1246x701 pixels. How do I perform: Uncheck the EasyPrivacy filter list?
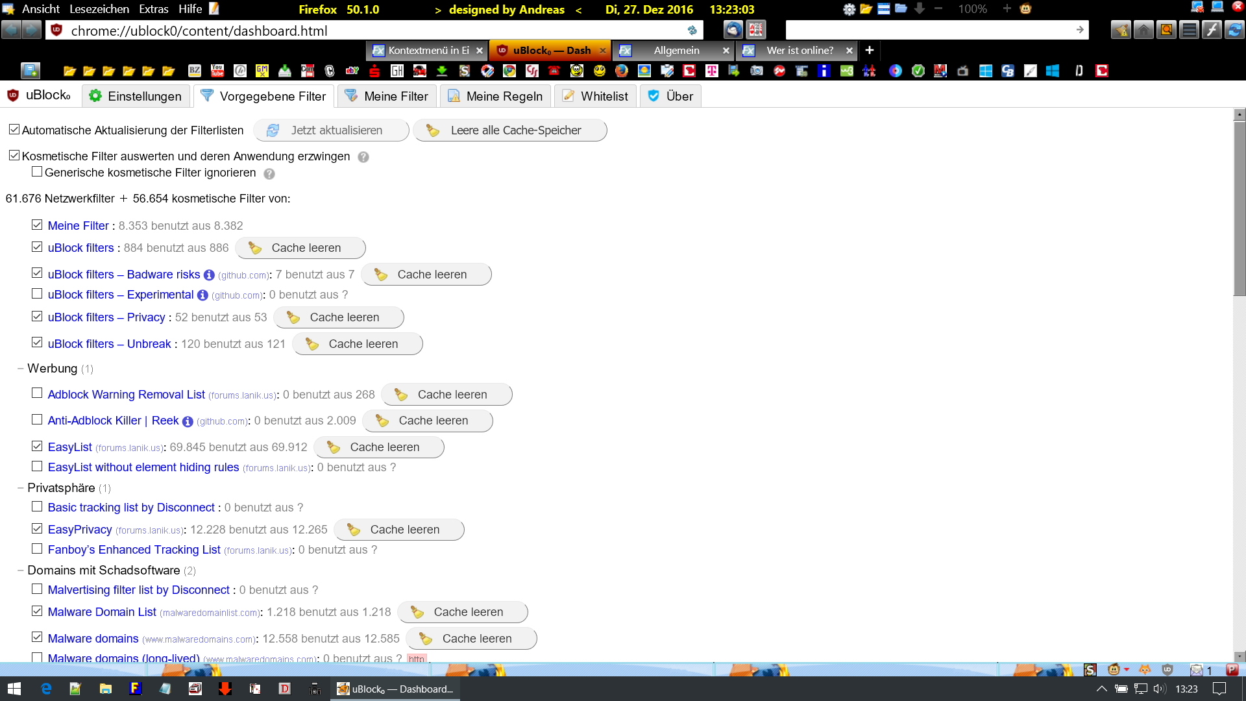(37, 528)
